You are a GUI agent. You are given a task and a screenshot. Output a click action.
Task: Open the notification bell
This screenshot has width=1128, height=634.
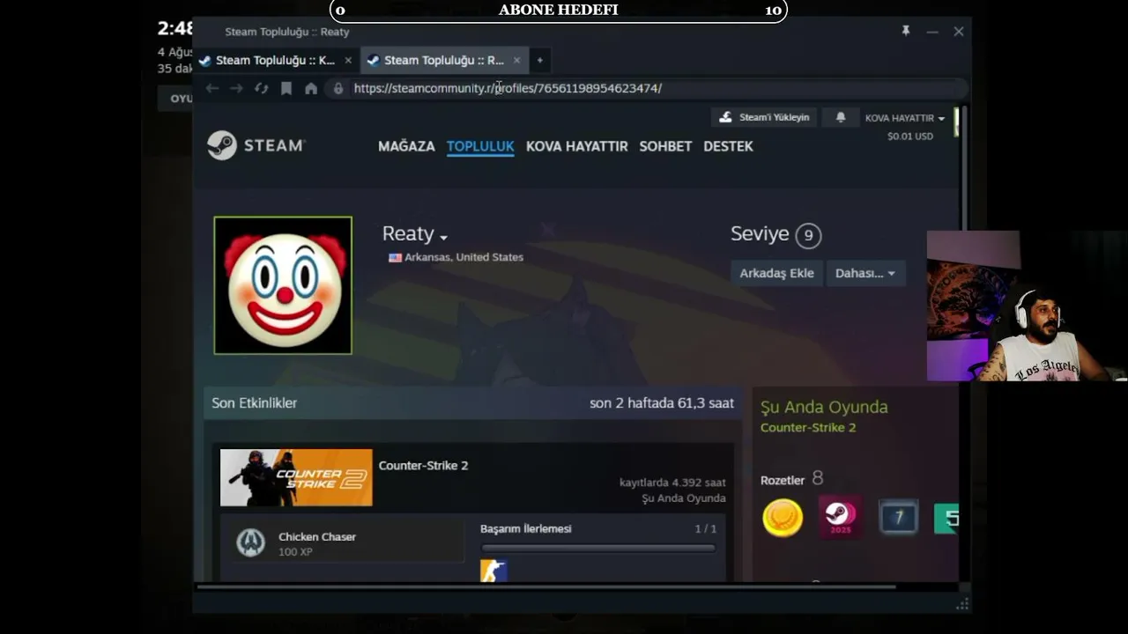(x=841, y=117)
